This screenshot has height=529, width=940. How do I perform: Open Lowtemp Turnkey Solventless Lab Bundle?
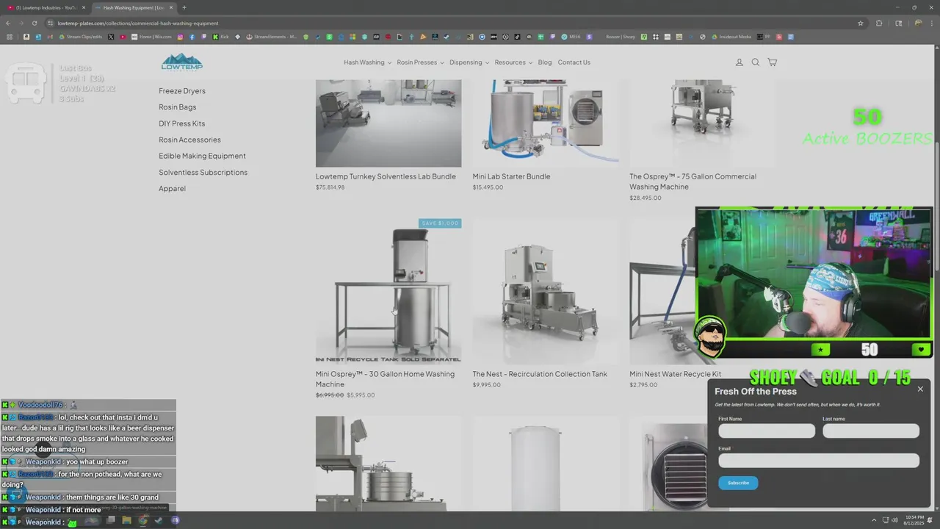tap(386, 176)
